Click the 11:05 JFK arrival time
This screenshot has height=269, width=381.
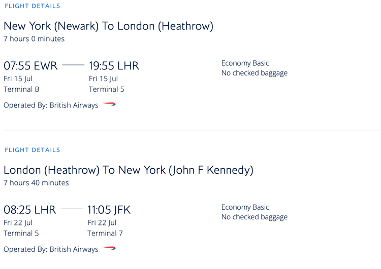[109, 210]
